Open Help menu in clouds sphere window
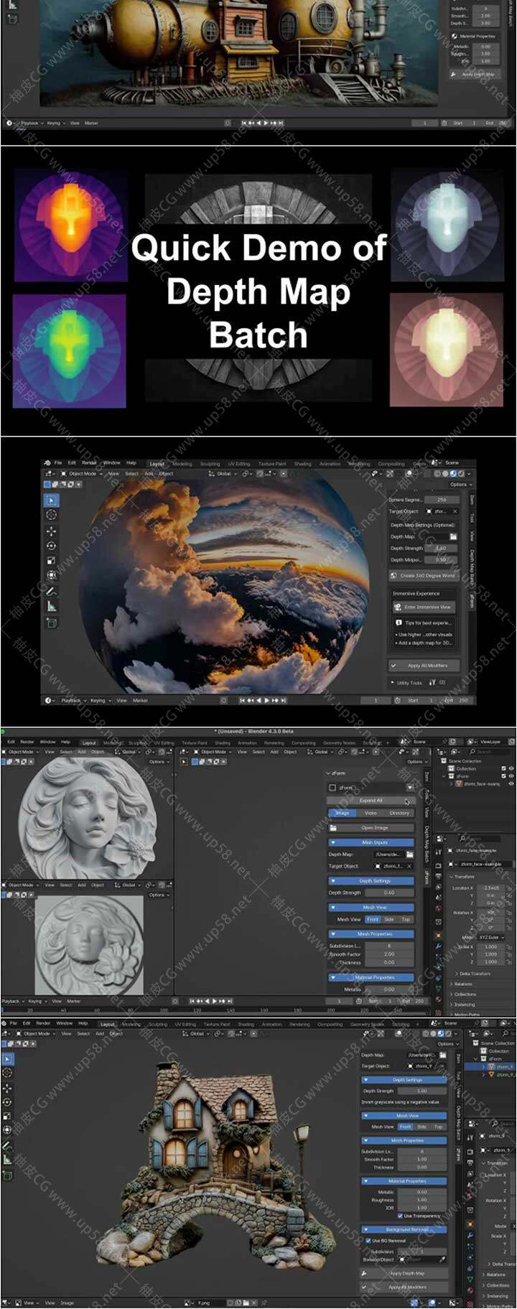Viewport: 517px width, 1309px height. pos(131,463)
